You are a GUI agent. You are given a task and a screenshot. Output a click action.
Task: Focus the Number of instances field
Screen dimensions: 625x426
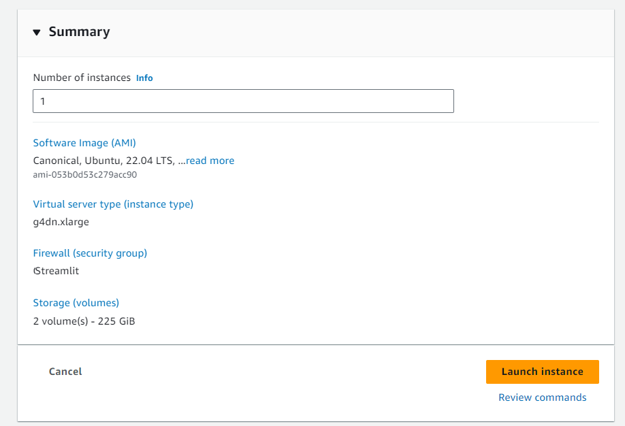(x=243, y=101)
